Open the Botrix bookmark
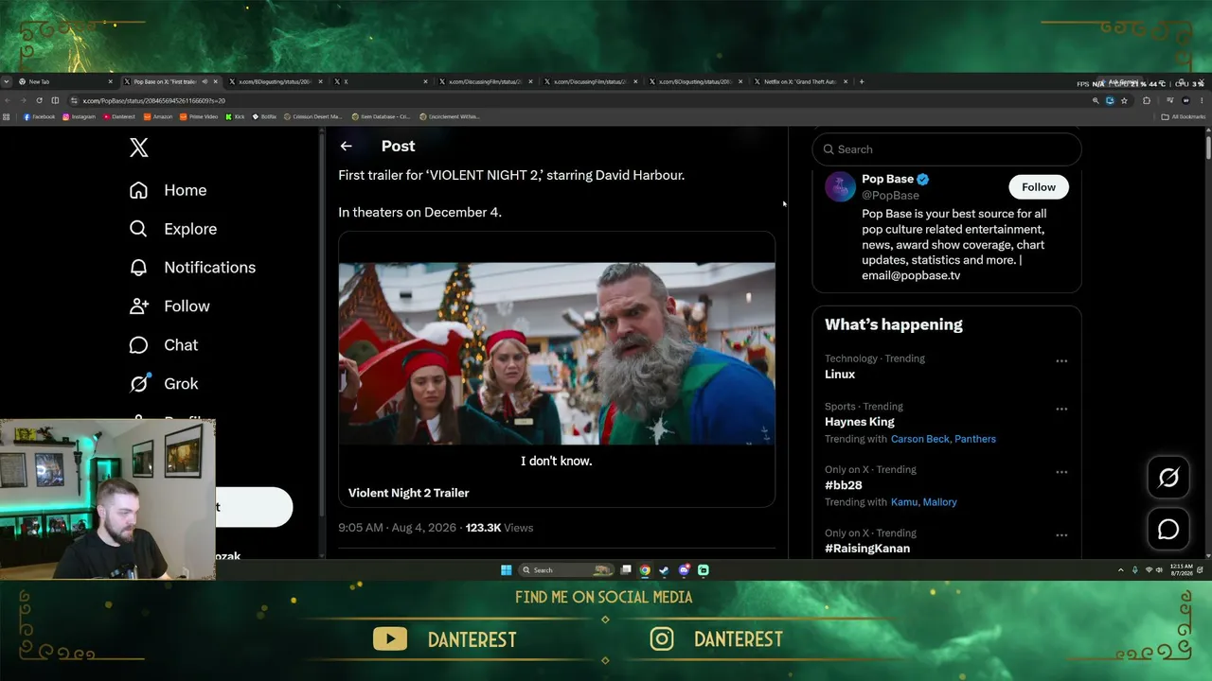 pos(265,117)
